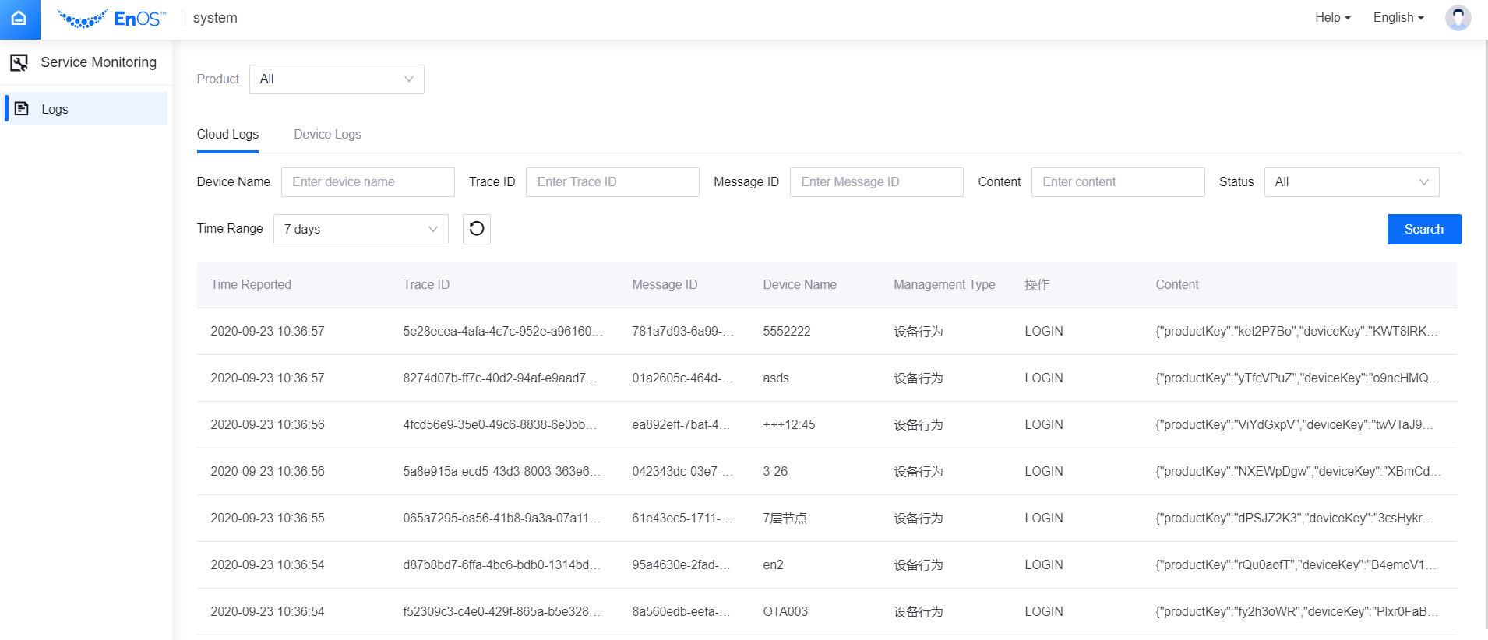Click the Trace ID input field
The image size is (1488, 640).
pyautogui.click(x=612, y=182)
